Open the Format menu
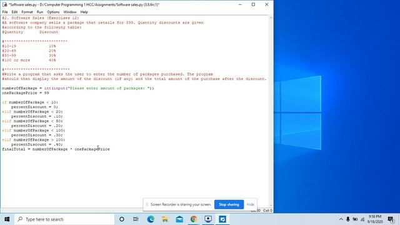Image resolution: width=400 pixels, height=225 pixels. 27,12
